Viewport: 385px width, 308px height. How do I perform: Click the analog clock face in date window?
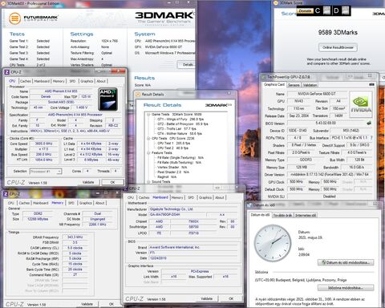point(273,243)
